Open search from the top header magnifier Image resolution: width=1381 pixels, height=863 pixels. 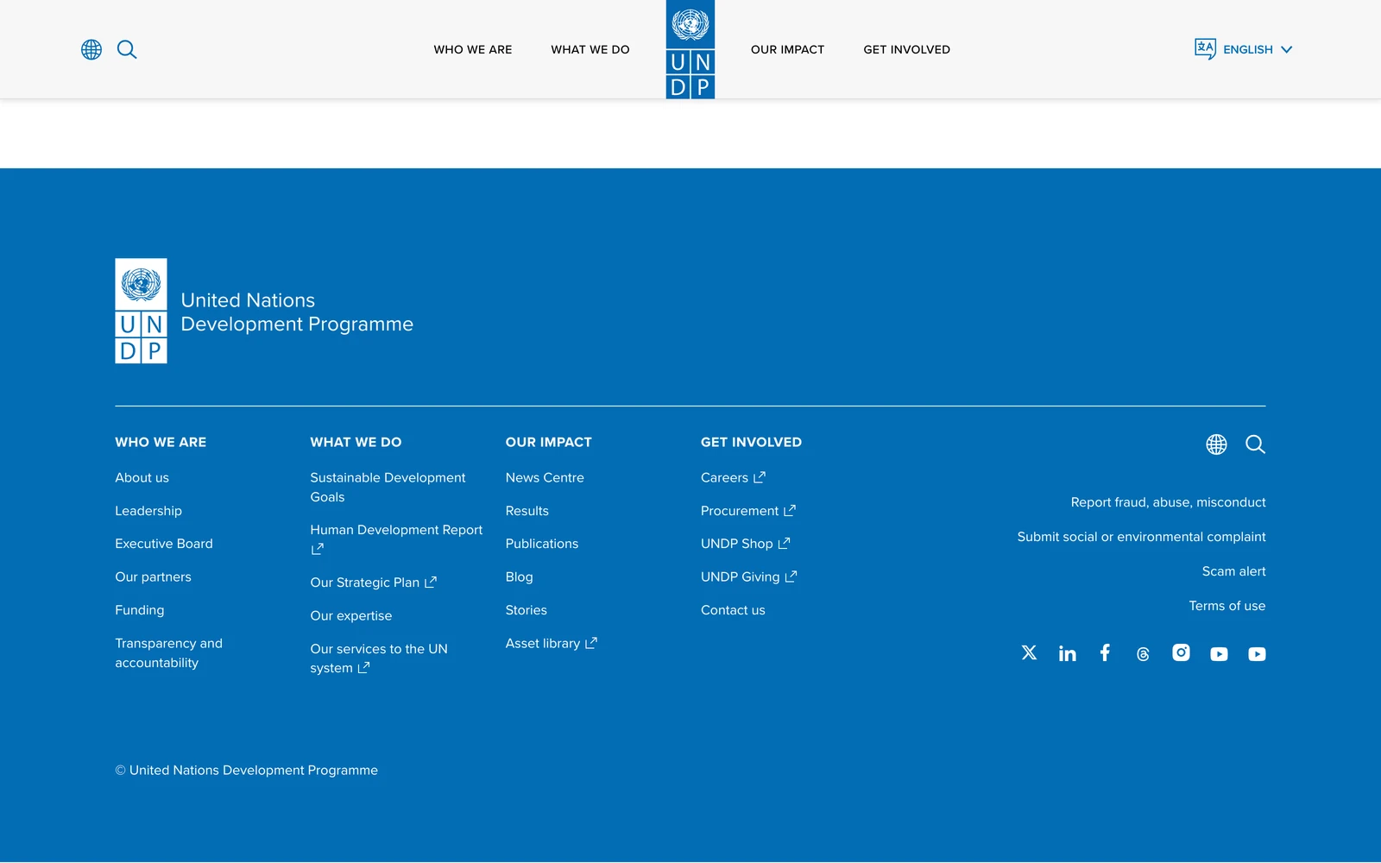(x=127, y=49)
